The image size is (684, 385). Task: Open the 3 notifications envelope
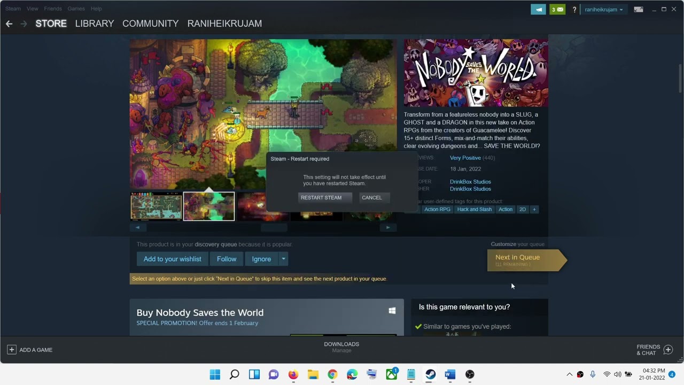[557, 9]
